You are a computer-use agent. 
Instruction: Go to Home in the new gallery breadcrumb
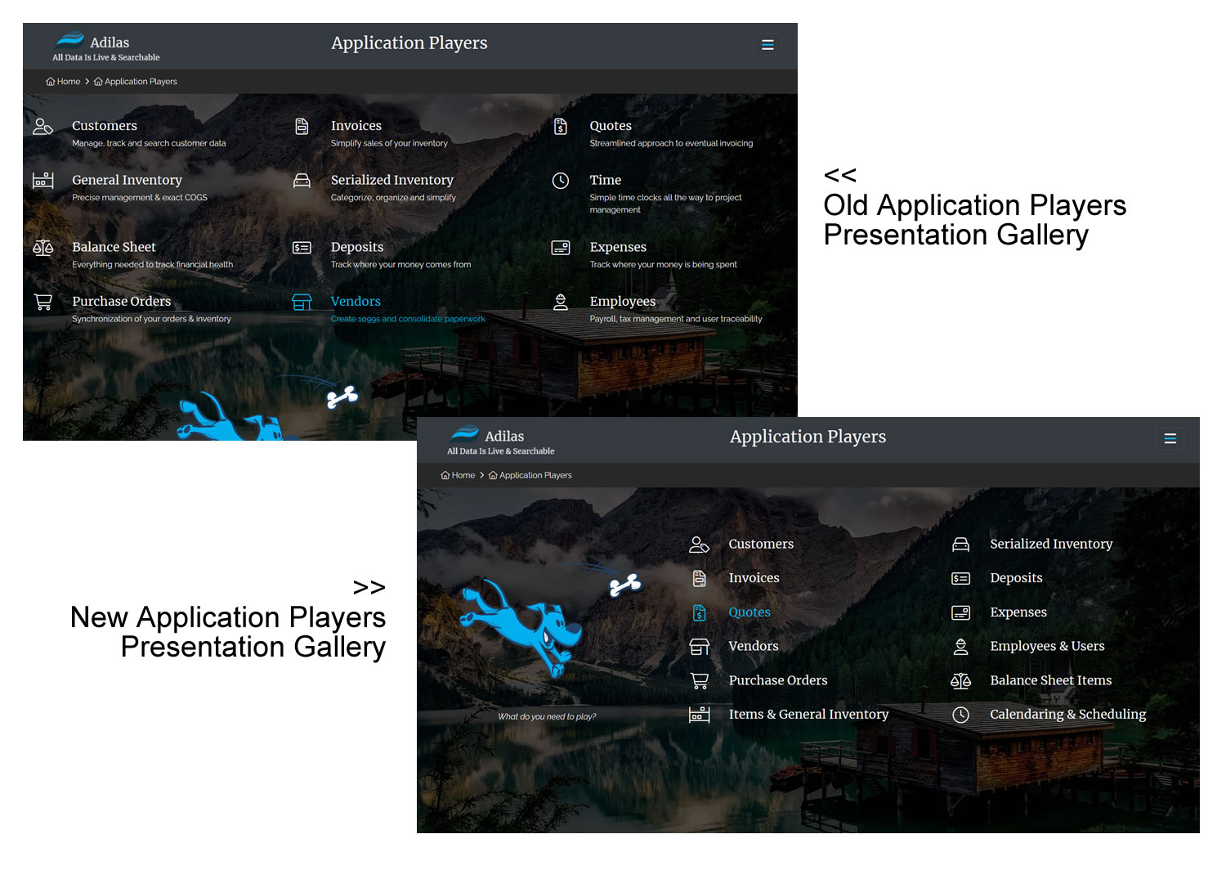tap(459, 475)
